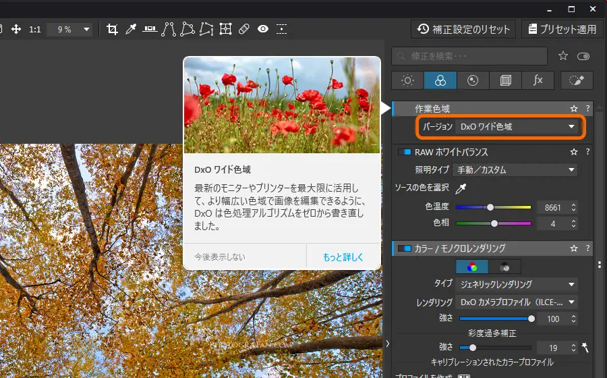Select the parallel lines perspective tool
Screen dimensions: 607x378
(169, 29)
